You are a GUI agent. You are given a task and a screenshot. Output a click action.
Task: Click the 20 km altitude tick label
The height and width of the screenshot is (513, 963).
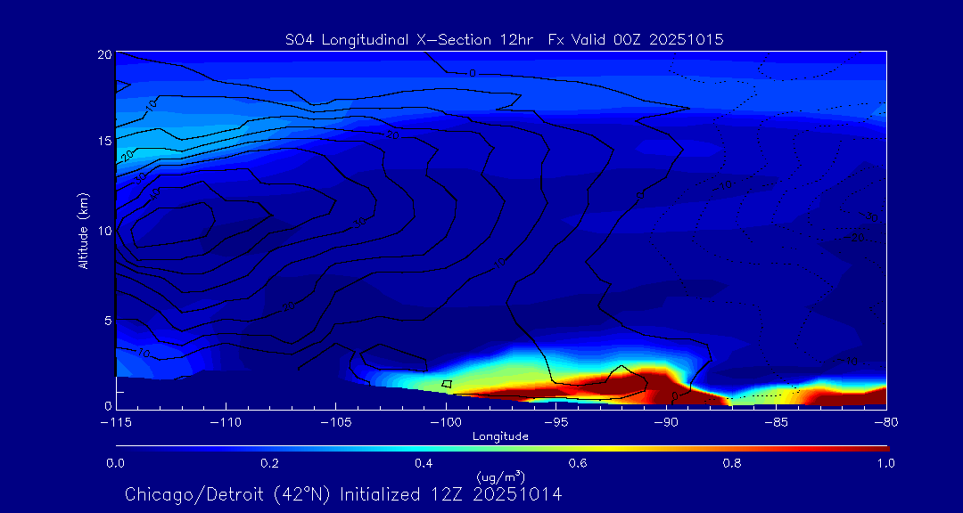(x=103, y=54)
